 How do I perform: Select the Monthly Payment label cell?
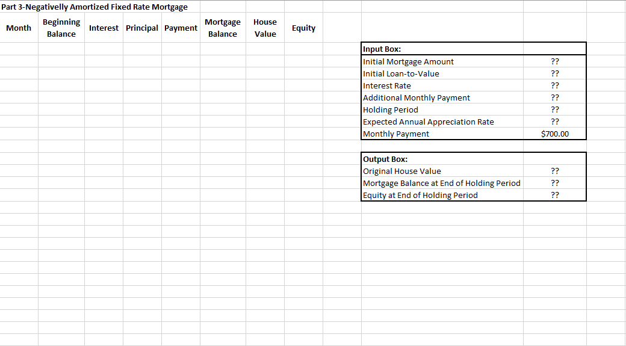pyautogui.click(x=442, y=134)
